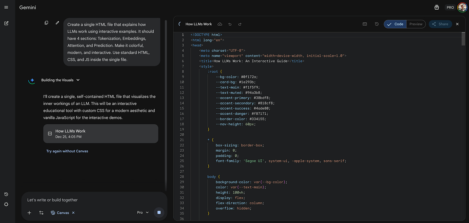
Task: Check the cloud save status icon
Action: click(x=220, y=24)
